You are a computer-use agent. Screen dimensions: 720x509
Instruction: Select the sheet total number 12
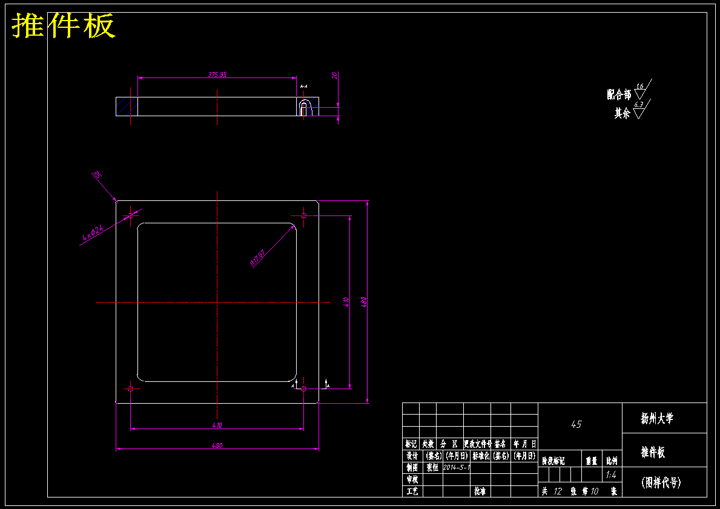[558, 491]
